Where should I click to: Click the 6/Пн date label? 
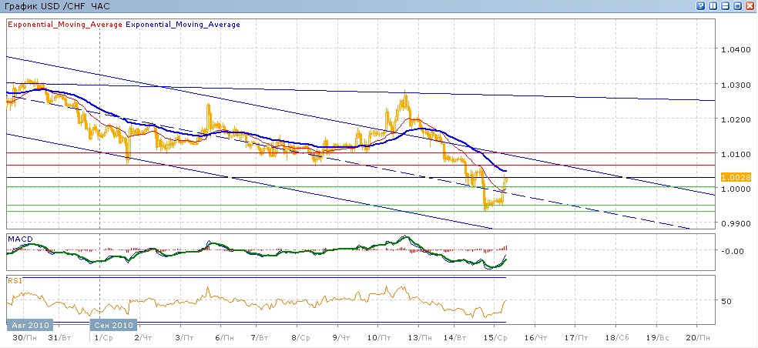tap(224, 337)
